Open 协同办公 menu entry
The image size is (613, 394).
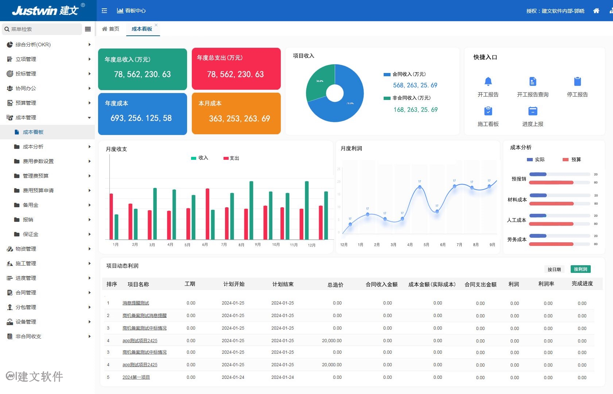click(47, 88)
